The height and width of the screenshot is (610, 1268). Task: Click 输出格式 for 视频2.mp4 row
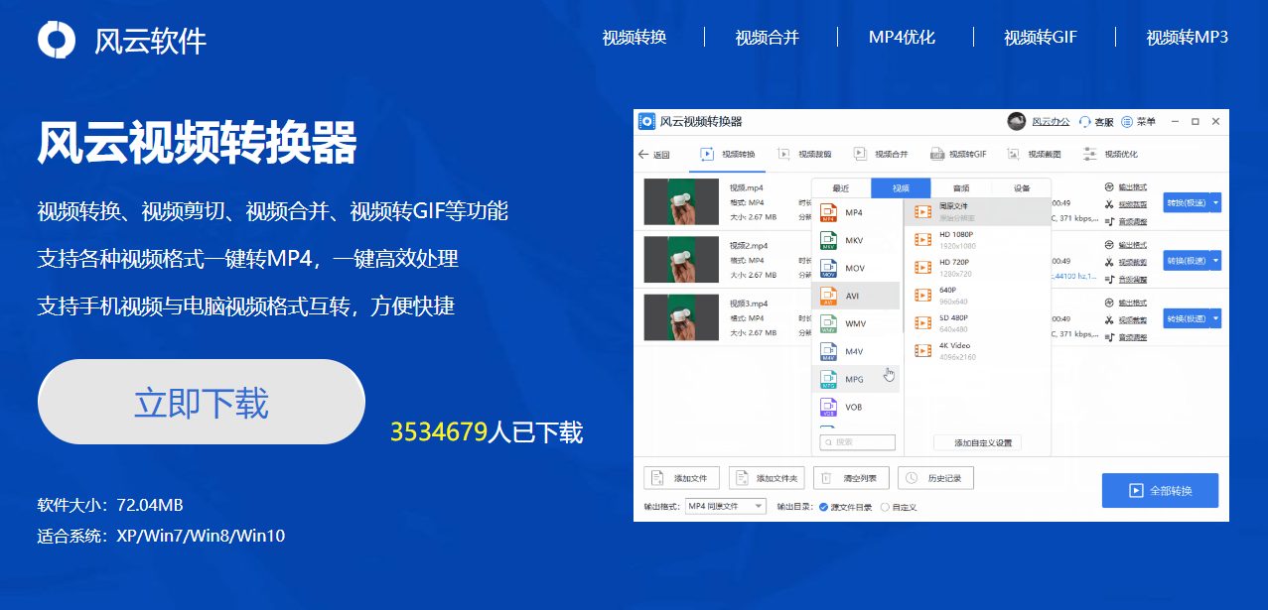[1126, 245]
